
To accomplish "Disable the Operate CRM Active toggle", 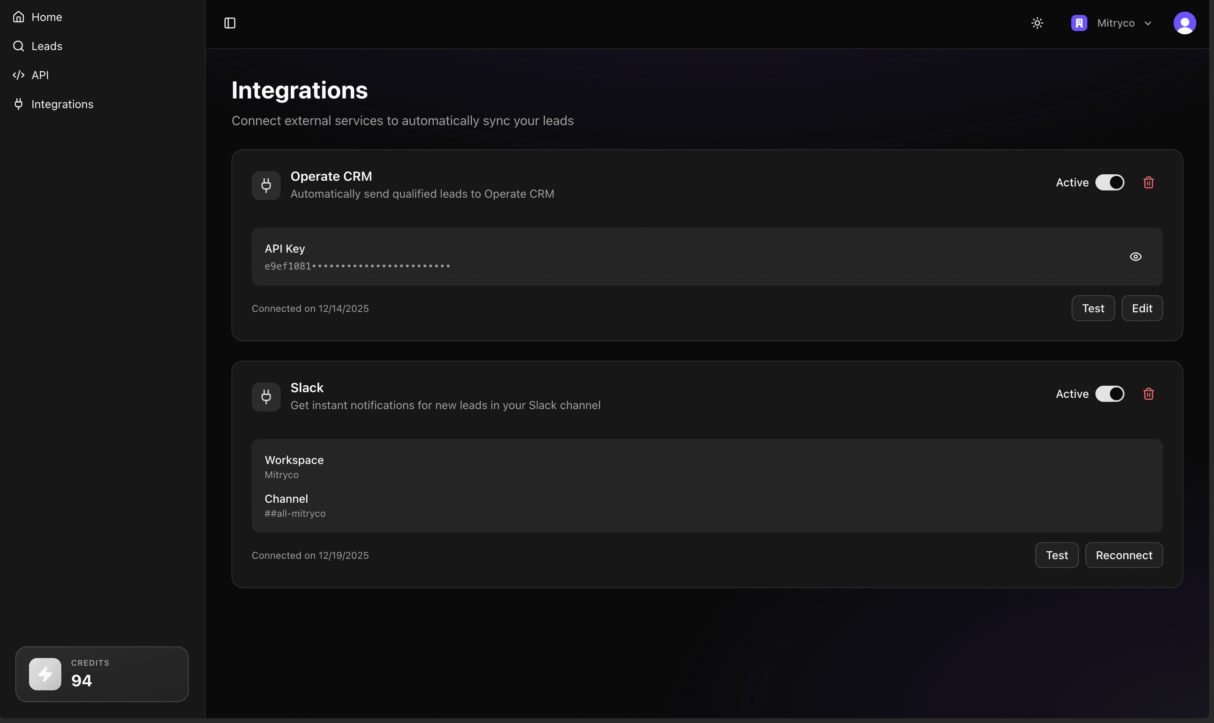I will click(1109, 182).
